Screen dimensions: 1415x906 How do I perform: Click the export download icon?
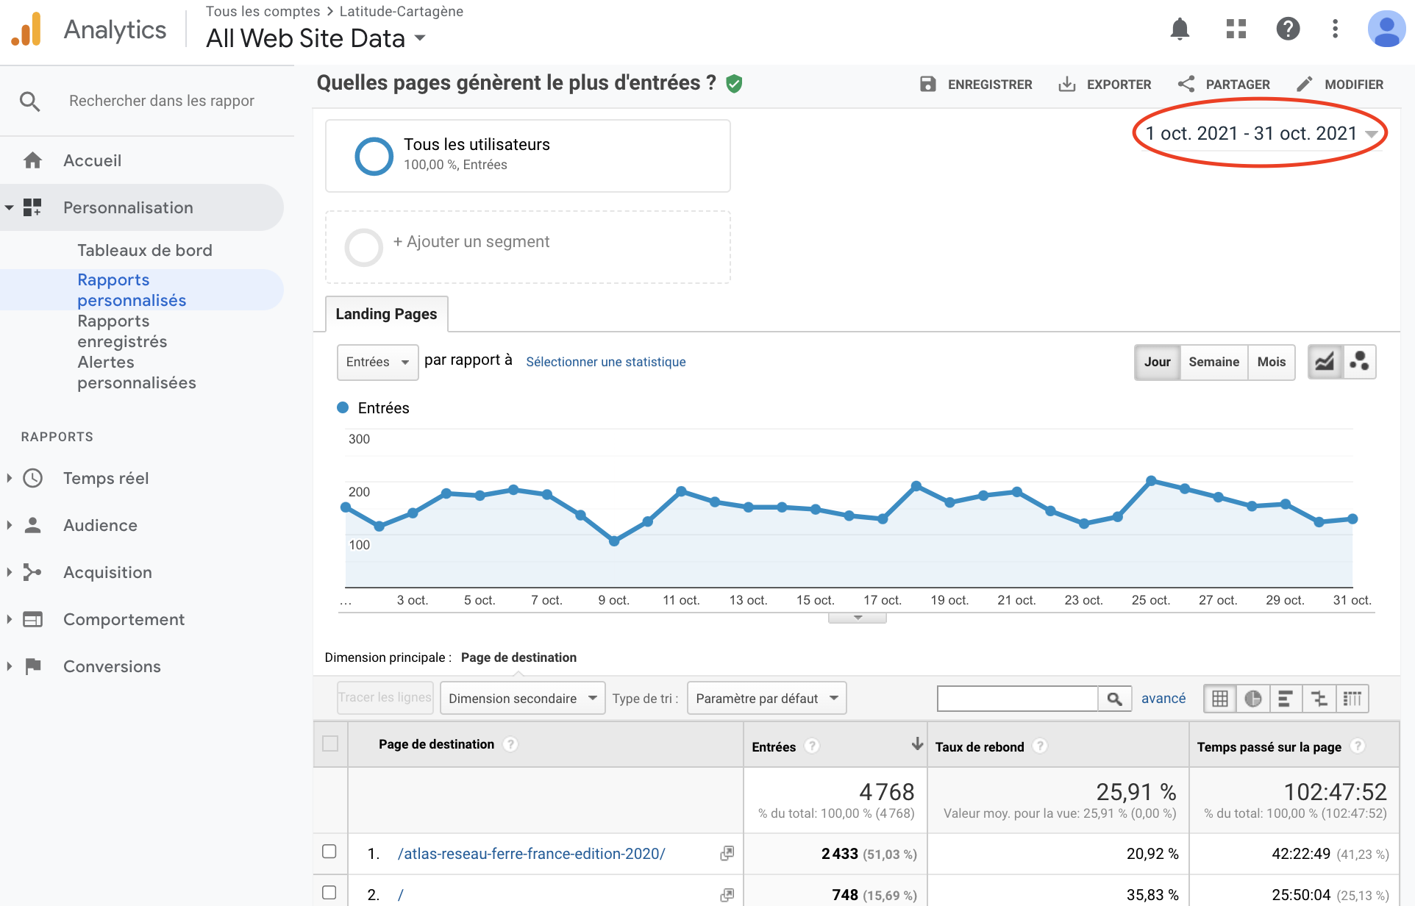click(1066, 85)
